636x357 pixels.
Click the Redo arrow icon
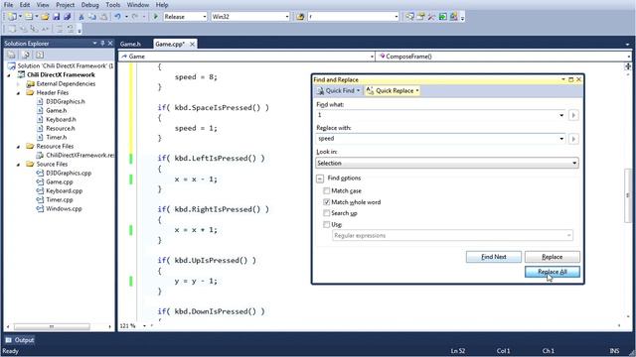135,17
